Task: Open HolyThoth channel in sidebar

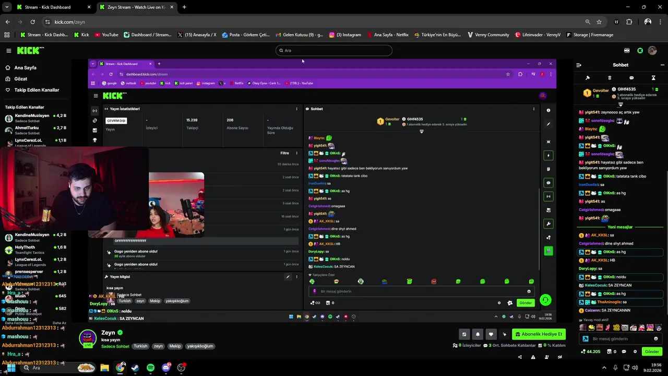Action: (x=35, y=250)
